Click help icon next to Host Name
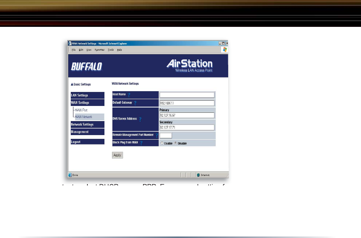The image size is (361, 238). (129, 95)
